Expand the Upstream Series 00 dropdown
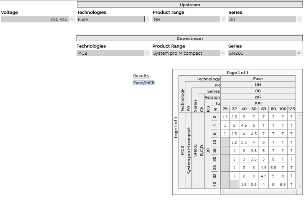This screenshot has height=200, width=307. click(299, 20)
